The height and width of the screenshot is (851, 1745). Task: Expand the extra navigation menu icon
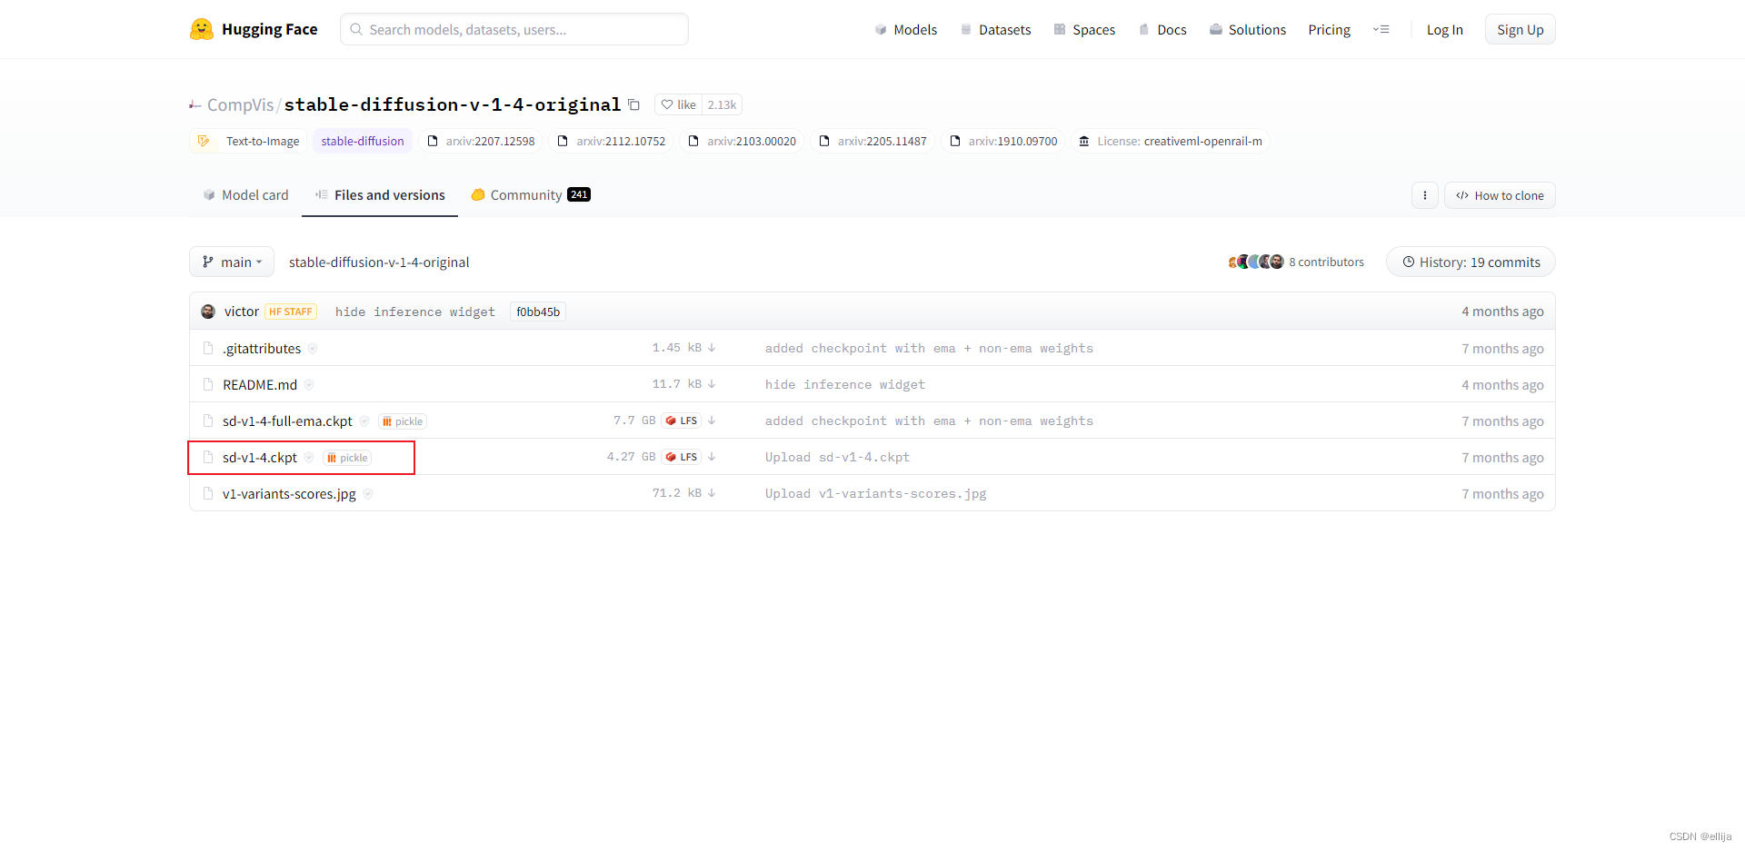coord(1381,30)
